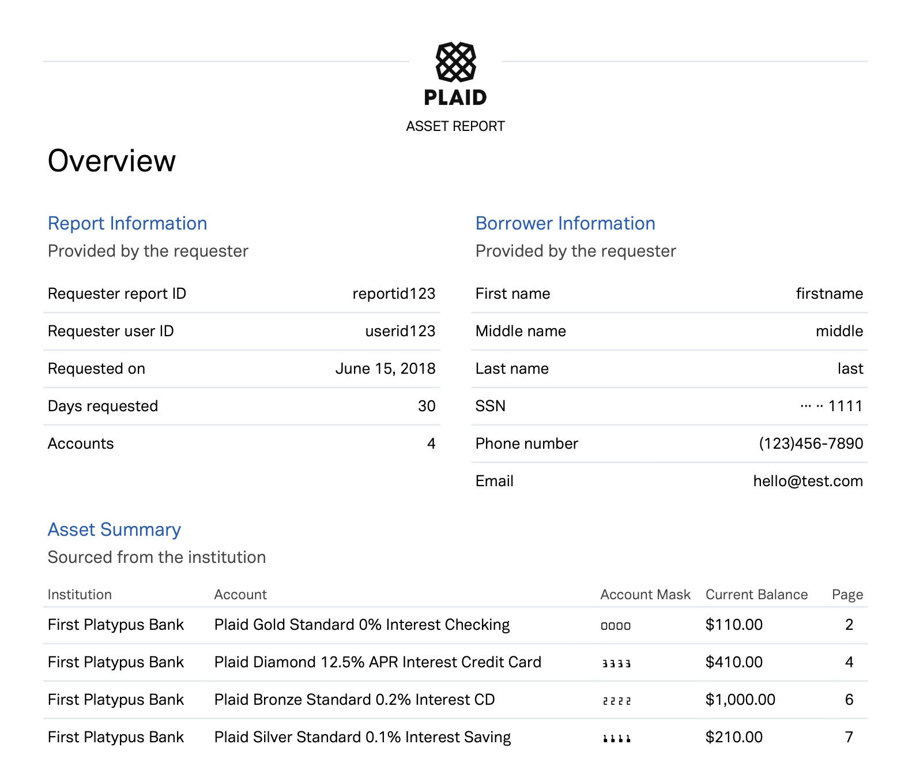This screenshot has width=912, height=774.
Task: Click the masked SSN ending 1111
Action: click(831, 406)
